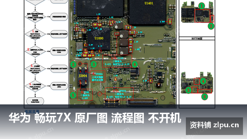This screenshot has height=139, width=247.
Task: Click the 1.35V voltage label near point 9
Action: point(137,49)
